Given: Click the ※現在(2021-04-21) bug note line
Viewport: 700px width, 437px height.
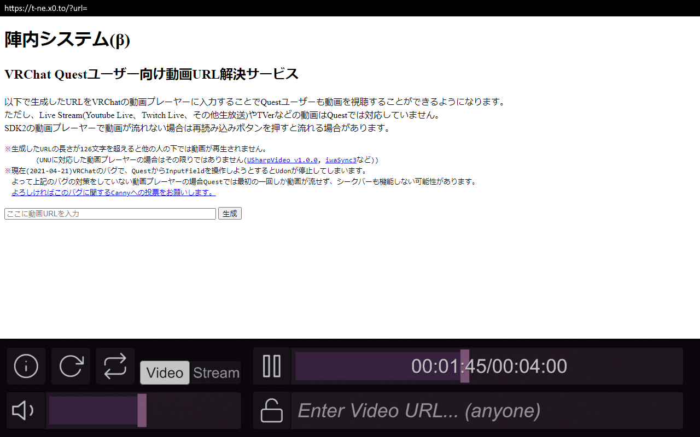Looking at the screenshot, I should (186, 171).
